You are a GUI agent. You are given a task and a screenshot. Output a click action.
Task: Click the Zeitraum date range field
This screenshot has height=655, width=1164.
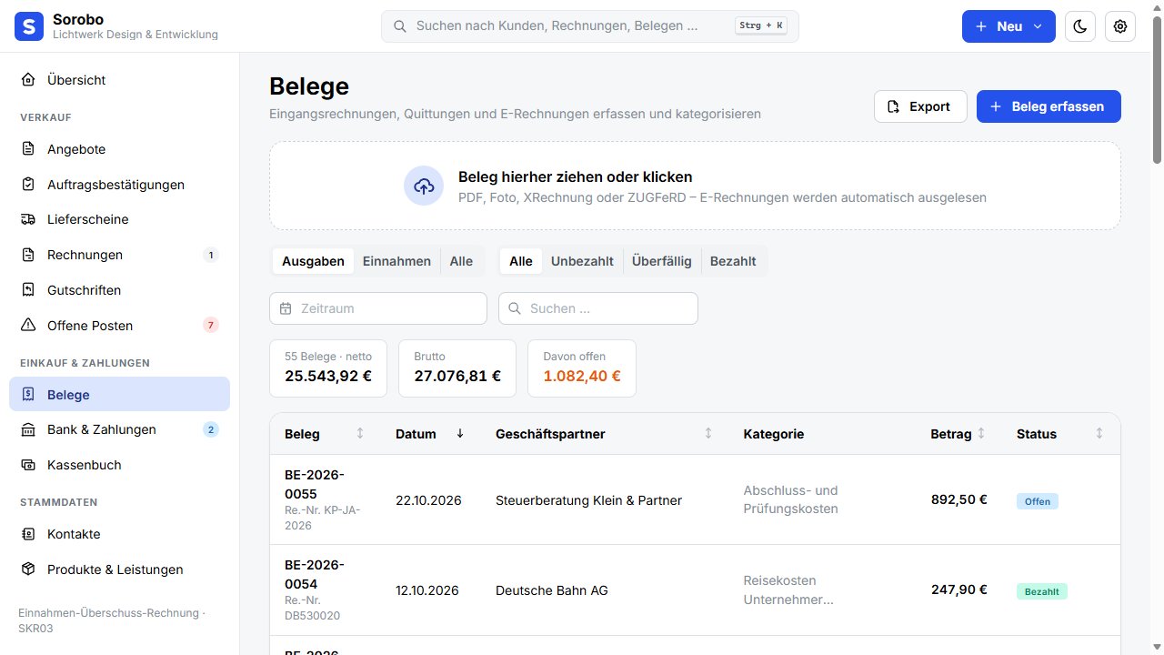[378, 308]
